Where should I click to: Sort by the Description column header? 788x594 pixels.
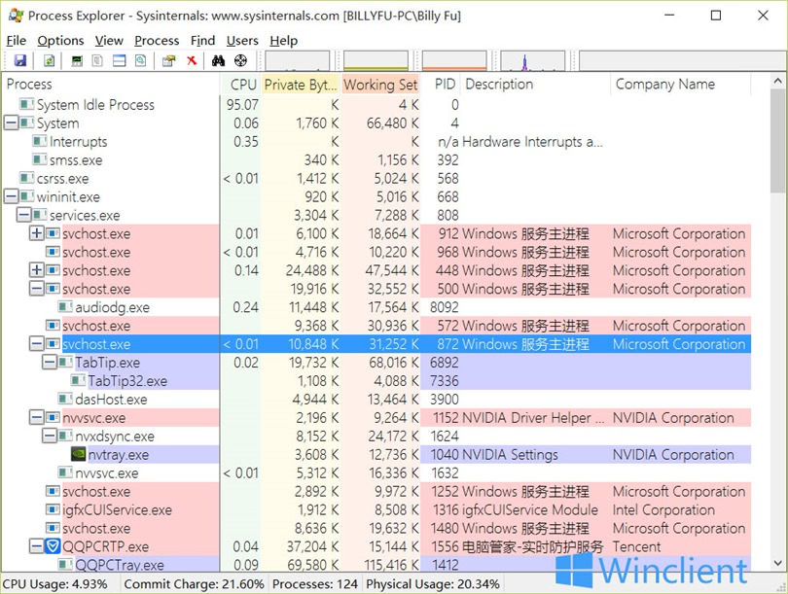[535, 85]
